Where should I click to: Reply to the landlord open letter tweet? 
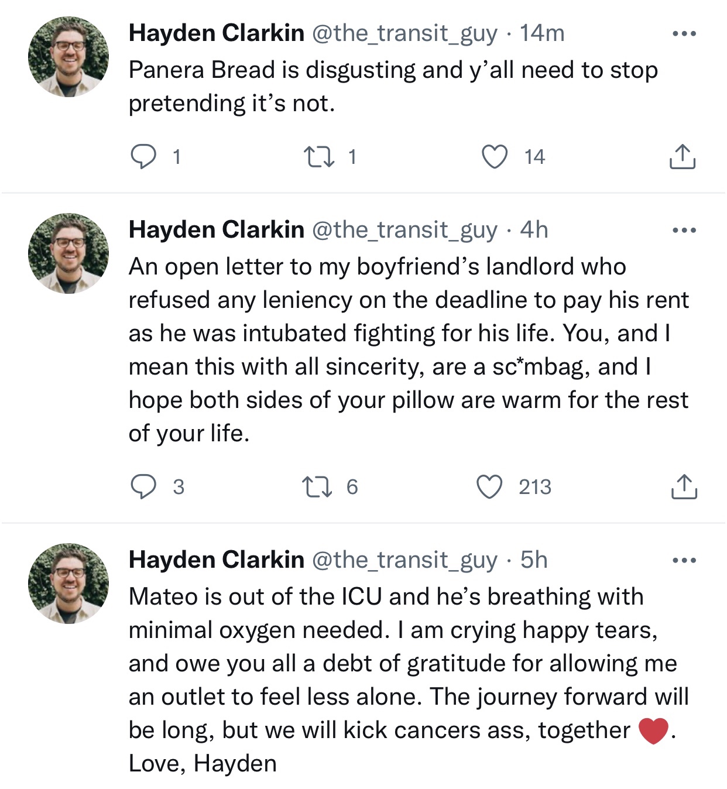click(x=143, y=487)
